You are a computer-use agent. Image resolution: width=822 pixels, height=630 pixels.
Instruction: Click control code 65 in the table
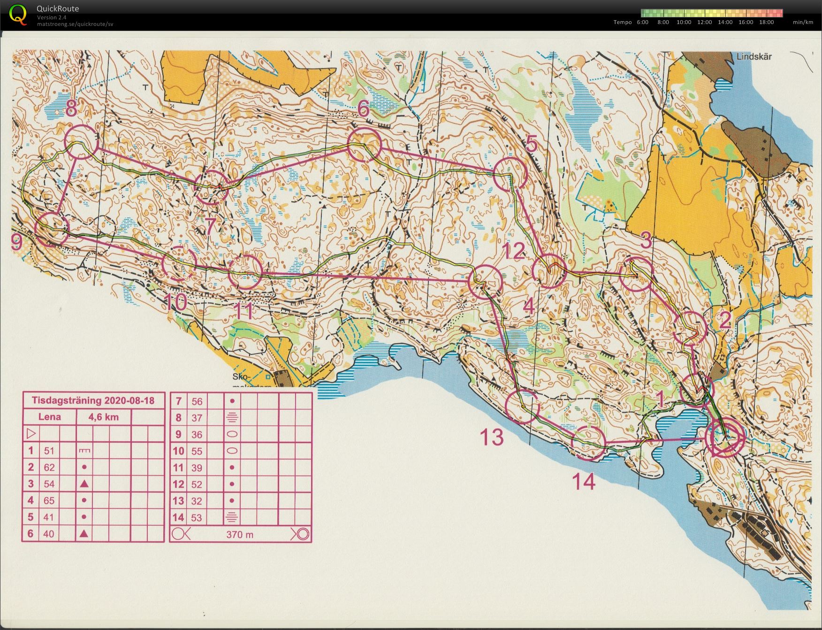coord(49,500)
